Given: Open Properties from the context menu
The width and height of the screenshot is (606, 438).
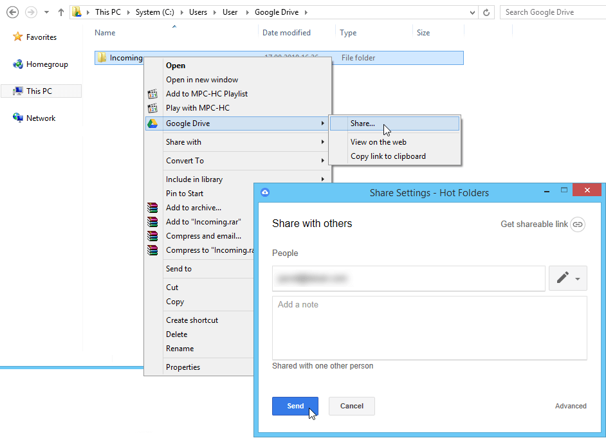Looking at the screenshot, I should click(x=183, y=367).
